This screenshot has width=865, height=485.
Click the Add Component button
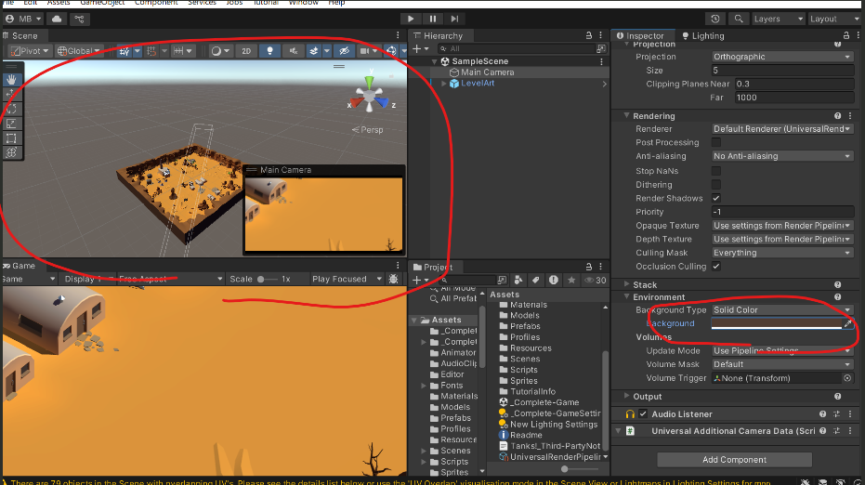click(734, 460)
